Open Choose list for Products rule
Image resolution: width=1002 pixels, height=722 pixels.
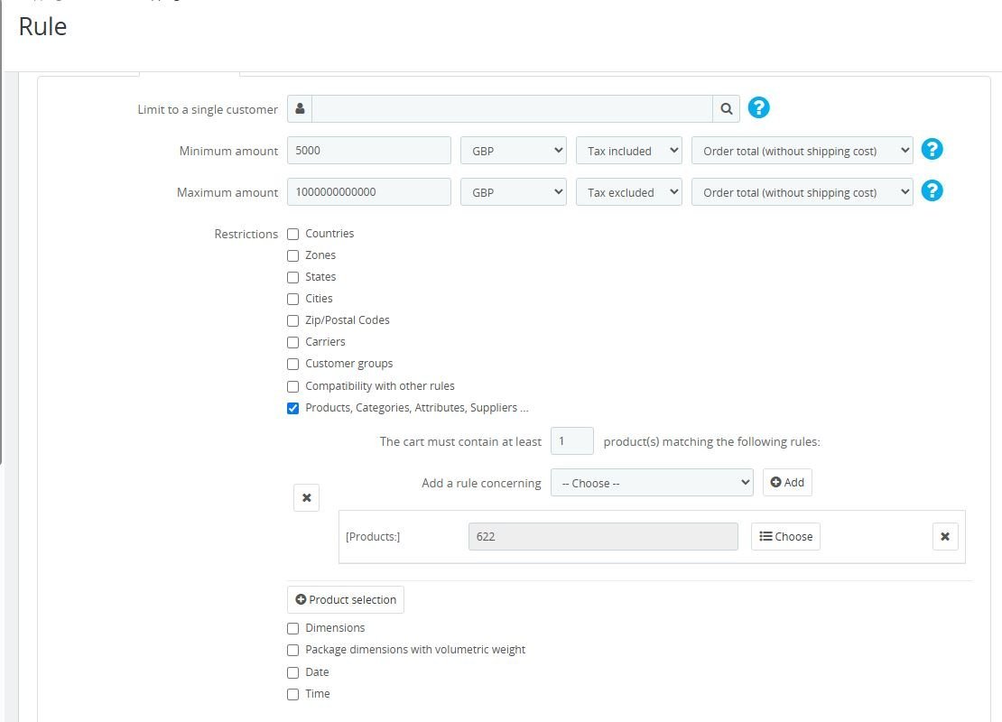pyautogui.click(x=785, y=537)
